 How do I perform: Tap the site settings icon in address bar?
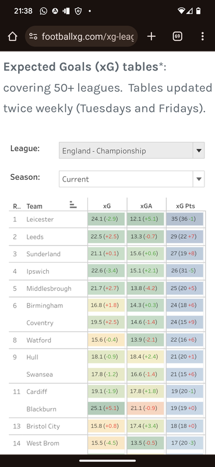pos(33,36)
